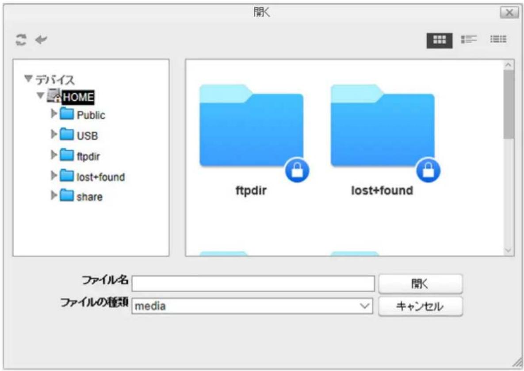Select the Public label in tree
This screenshot has width=524, height=371.
tap(91, 115)
